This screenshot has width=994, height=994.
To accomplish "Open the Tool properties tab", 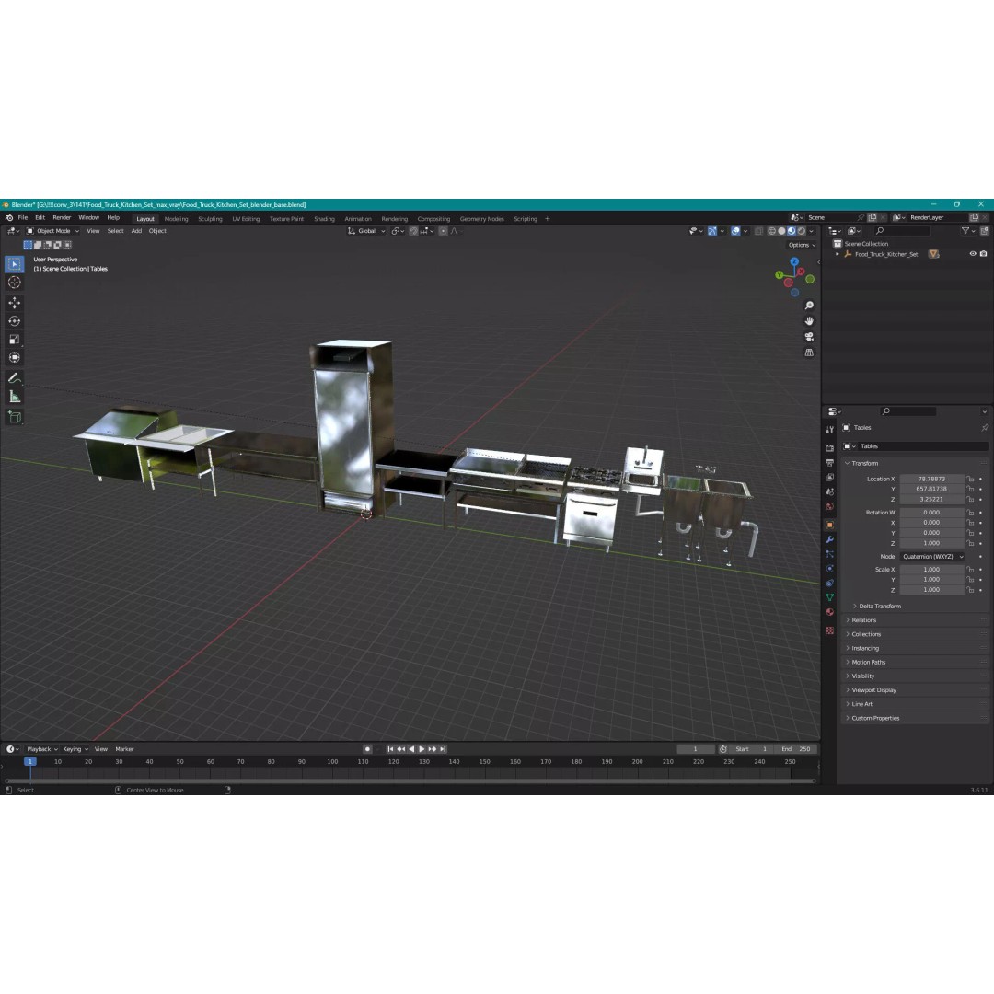I will click(x=830, y=430).
